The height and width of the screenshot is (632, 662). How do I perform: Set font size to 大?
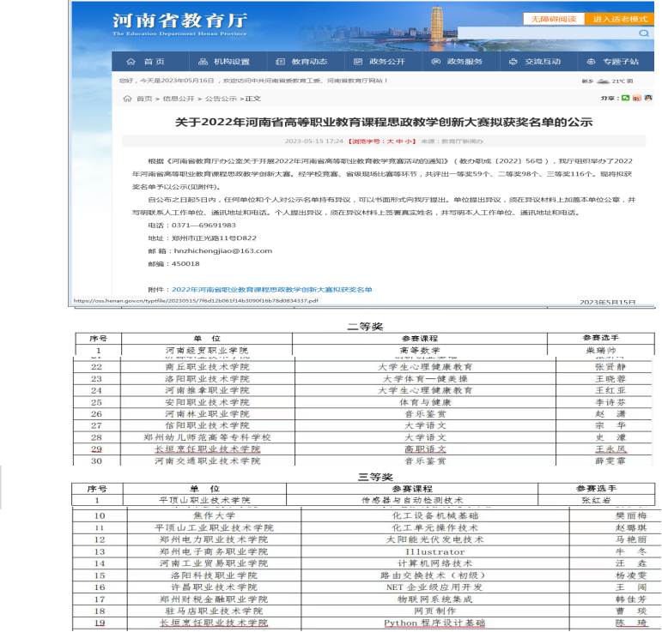[390, 141]
